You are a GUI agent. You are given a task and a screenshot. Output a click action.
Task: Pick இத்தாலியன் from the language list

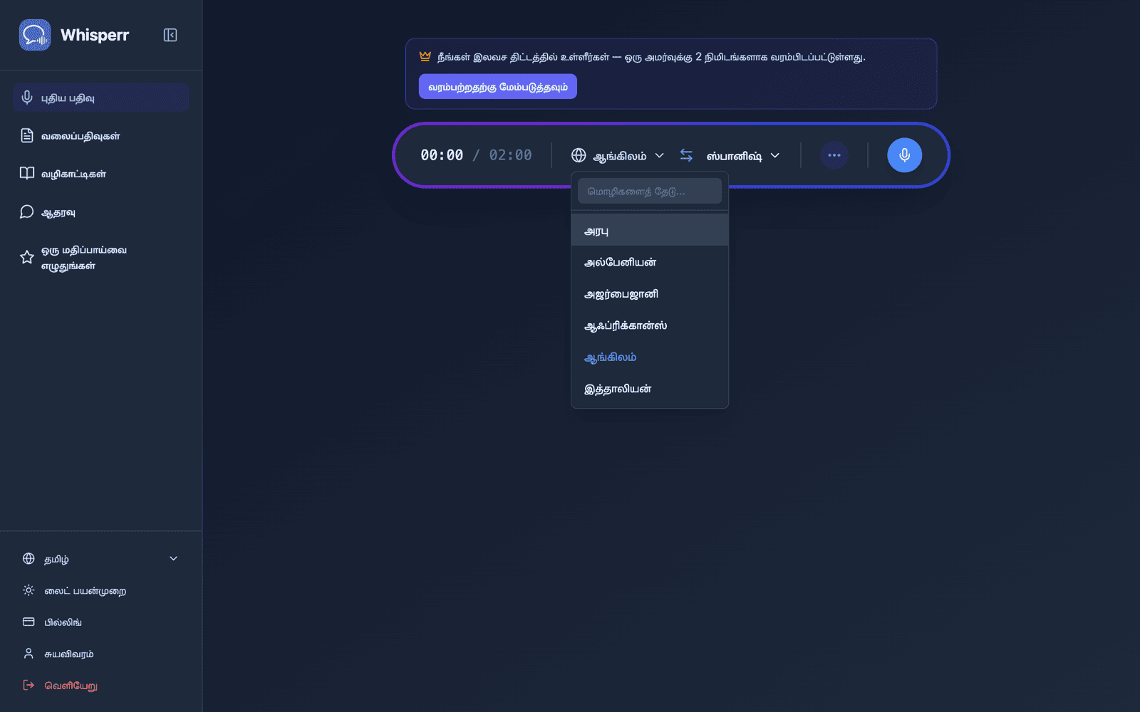click(650, 389)
